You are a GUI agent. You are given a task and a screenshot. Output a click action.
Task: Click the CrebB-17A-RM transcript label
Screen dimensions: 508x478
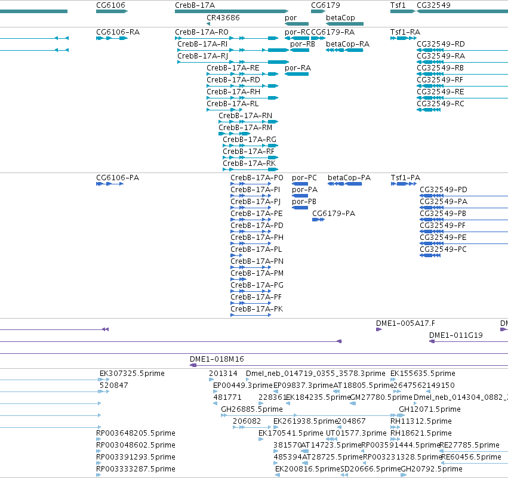pos(245,128)
